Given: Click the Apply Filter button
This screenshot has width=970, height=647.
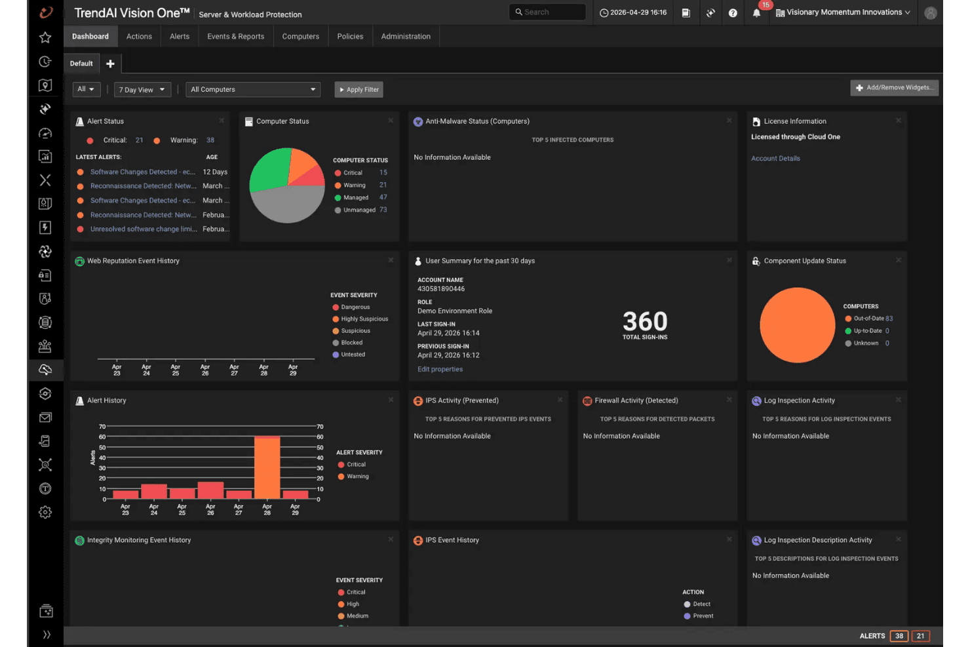Looking at the screenshot, I should 359,90.
